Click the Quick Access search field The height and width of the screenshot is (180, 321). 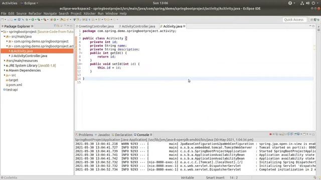click(x=294, y=19)
